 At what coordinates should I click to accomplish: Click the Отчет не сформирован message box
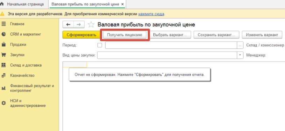[x=140, y=75]
